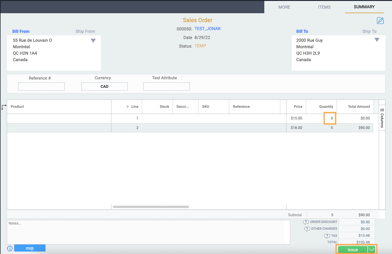The image size is (392, 254).
Task: Open the Issue button dropdown arrow
Action: pyautogui.click(x=372, y=250)
